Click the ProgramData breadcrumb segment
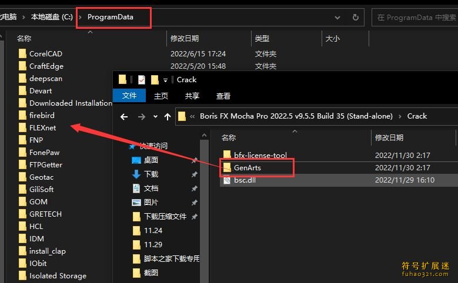Viewport: 458px width, 283px height. 111,17
